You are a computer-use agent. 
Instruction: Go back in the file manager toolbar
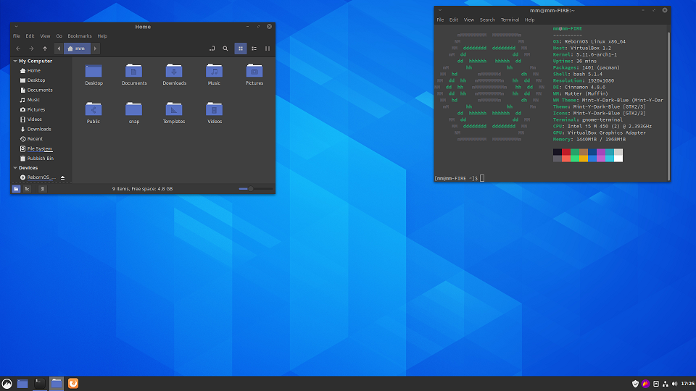tap(18, 49)
